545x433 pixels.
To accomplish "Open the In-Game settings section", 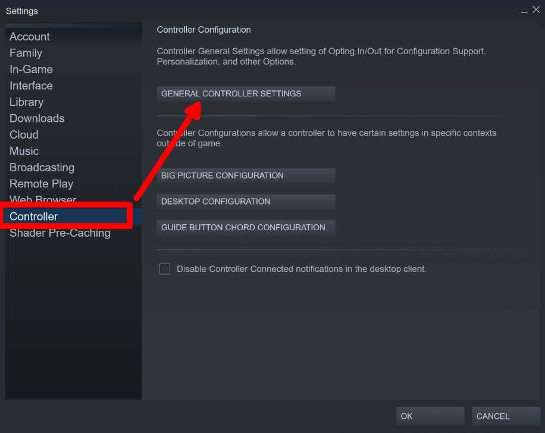I will point(31,69).
